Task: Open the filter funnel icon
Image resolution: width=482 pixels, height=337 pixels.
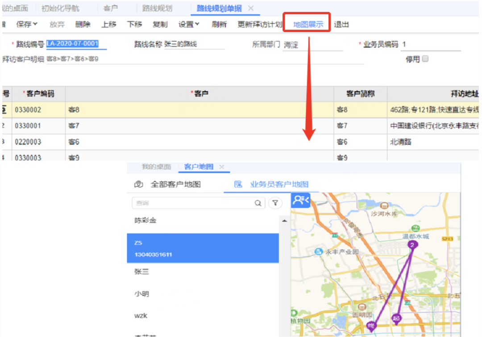Action: tap(275, 203)
